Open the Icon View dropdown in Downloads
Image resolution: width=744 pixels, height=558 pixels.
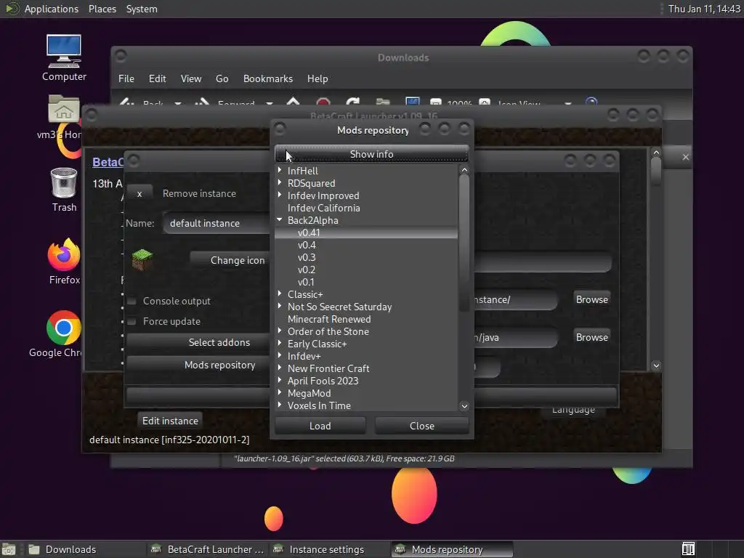567,103
